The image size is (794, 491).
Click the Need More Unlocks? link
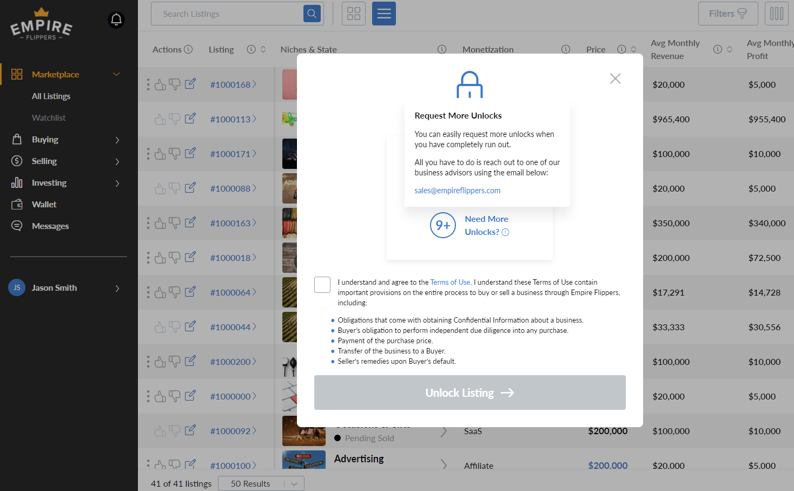[x=486, y=225]
